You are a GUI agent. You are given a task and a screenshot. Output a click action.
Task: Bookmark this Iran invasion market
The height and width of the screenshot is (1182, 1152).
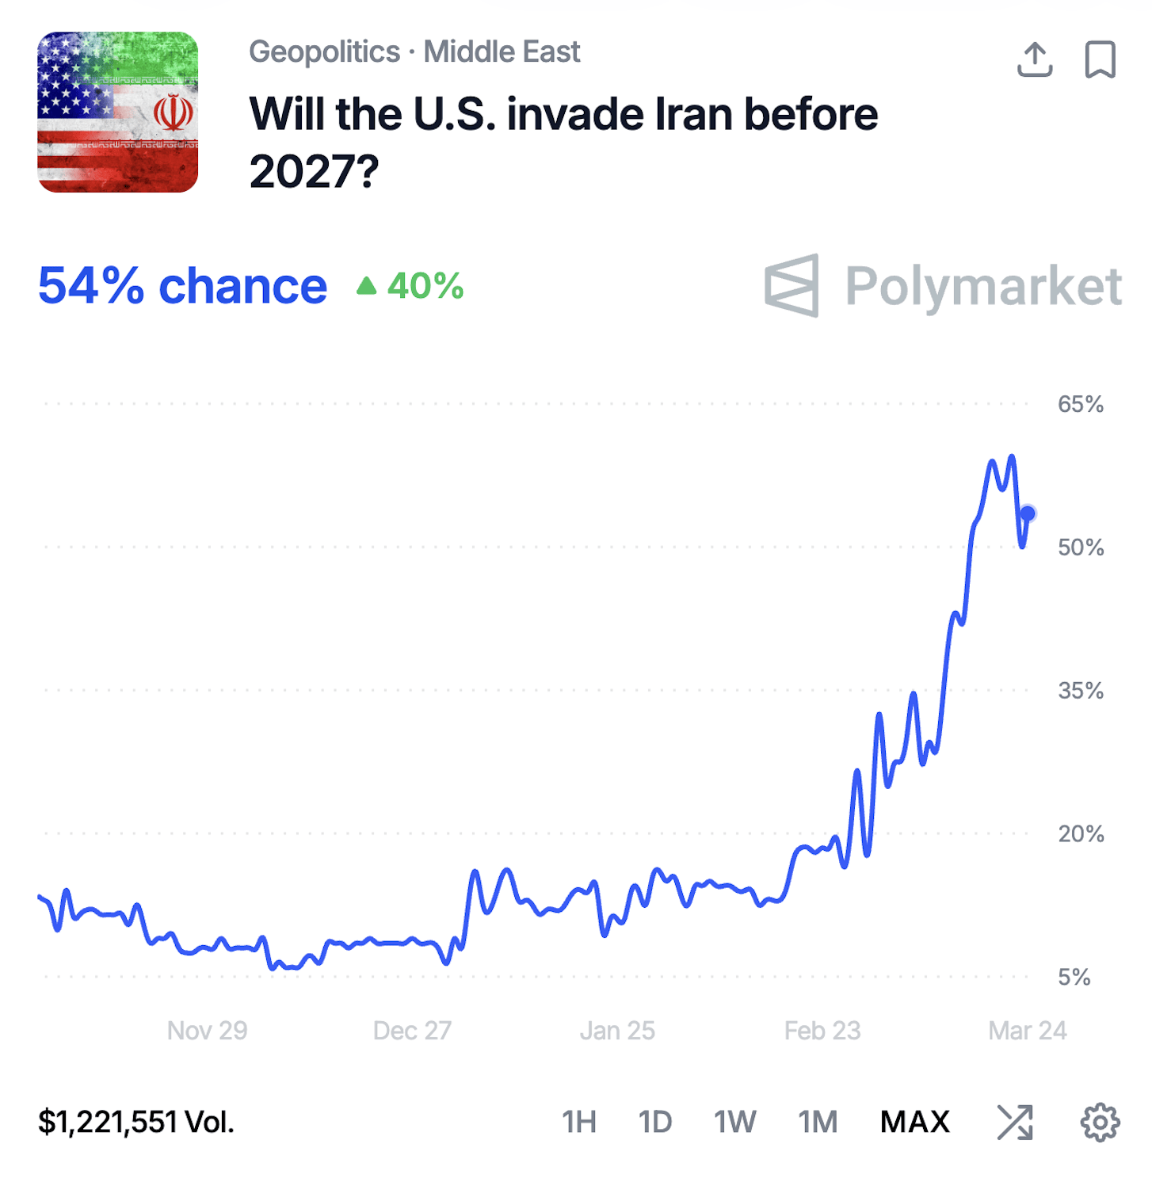1100,60
